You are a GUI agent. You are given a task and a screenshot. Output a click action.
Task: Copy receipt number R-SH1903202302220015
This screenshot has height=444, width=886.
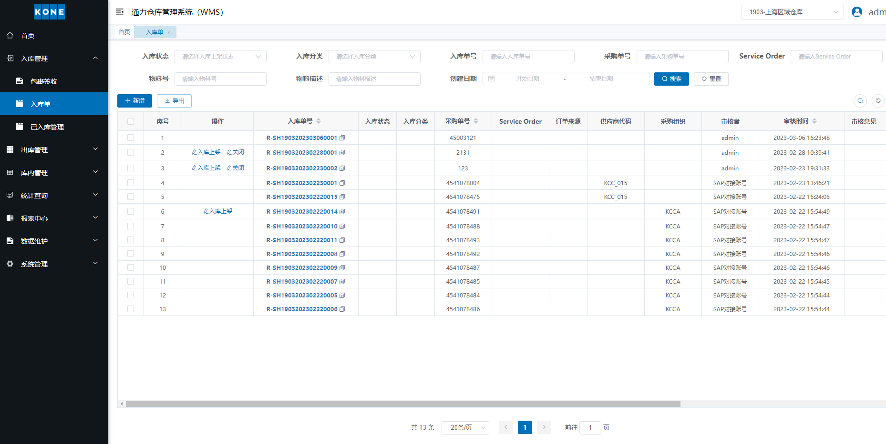click(342, 197)
